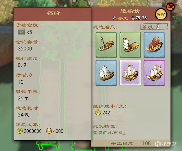Choose the red-sailed junk ship card
Image resolution: width=182 pixels, height=151 pixels.
154,45
